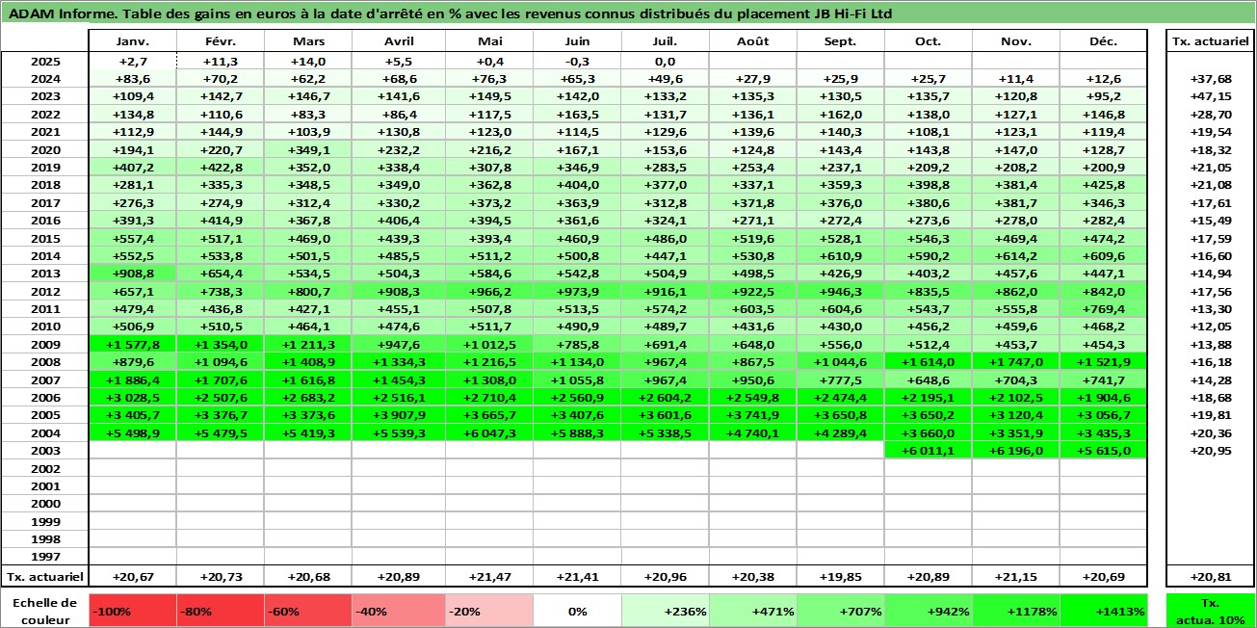The height and width of the screenshot is (628, 1257).
Task: Click monthly actuarial rate +19,85 for Sept.
Action: [840, 577]
